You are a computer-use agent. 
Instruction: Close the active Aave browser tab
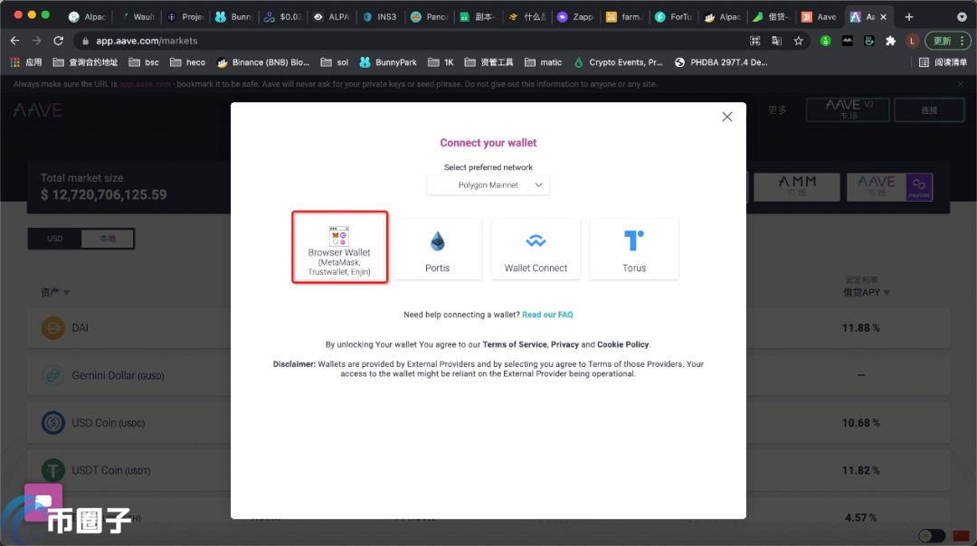click(x=884, y=17)
